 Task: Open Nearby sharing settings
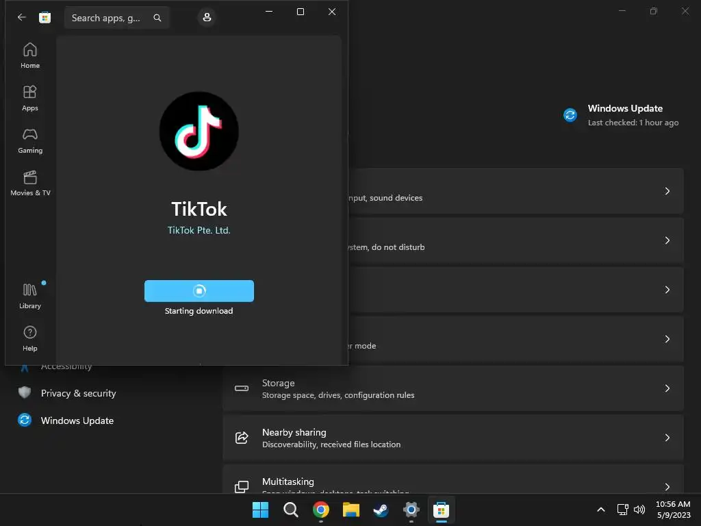[453, 438]
